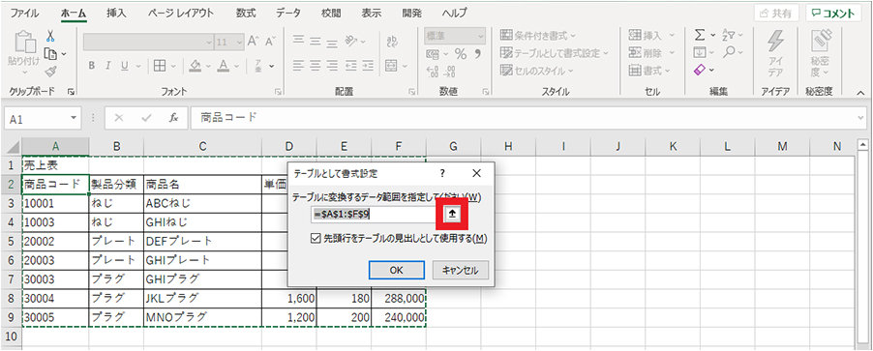The width and height of the screenshot is (873, 351).
Task: Click the dialog's help question mark
Action: click(x=442, y=173)
